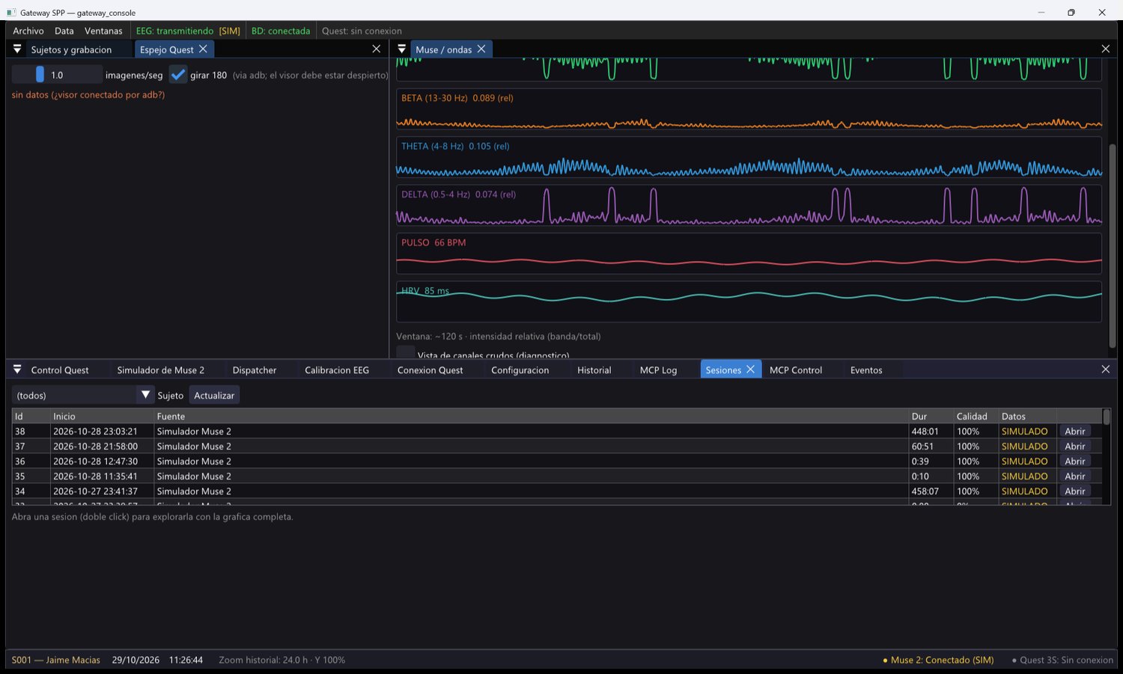The width and height of the screenshot is (1123, 674).
Task: Switch to Simulador de Muse 2 tab
Action: (160, 370)
